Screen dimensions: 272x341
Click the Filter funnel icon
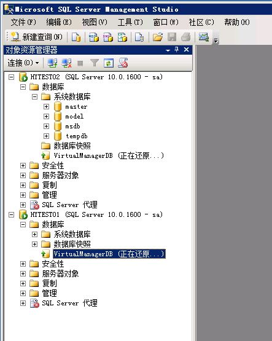pyautogui.click(x=95, y=63)
